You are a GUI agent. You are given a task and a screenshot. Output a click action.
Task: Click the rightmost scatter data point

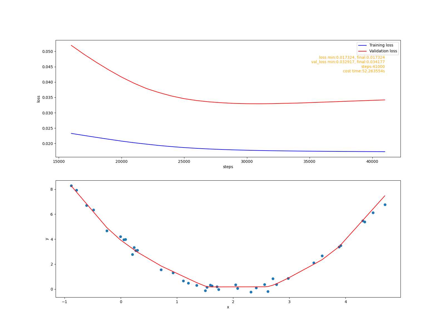tap(385, 205)
